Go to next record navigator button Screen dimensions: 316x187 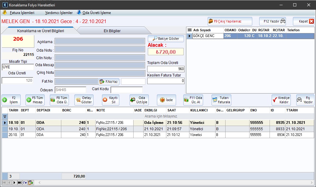[14, 182]
